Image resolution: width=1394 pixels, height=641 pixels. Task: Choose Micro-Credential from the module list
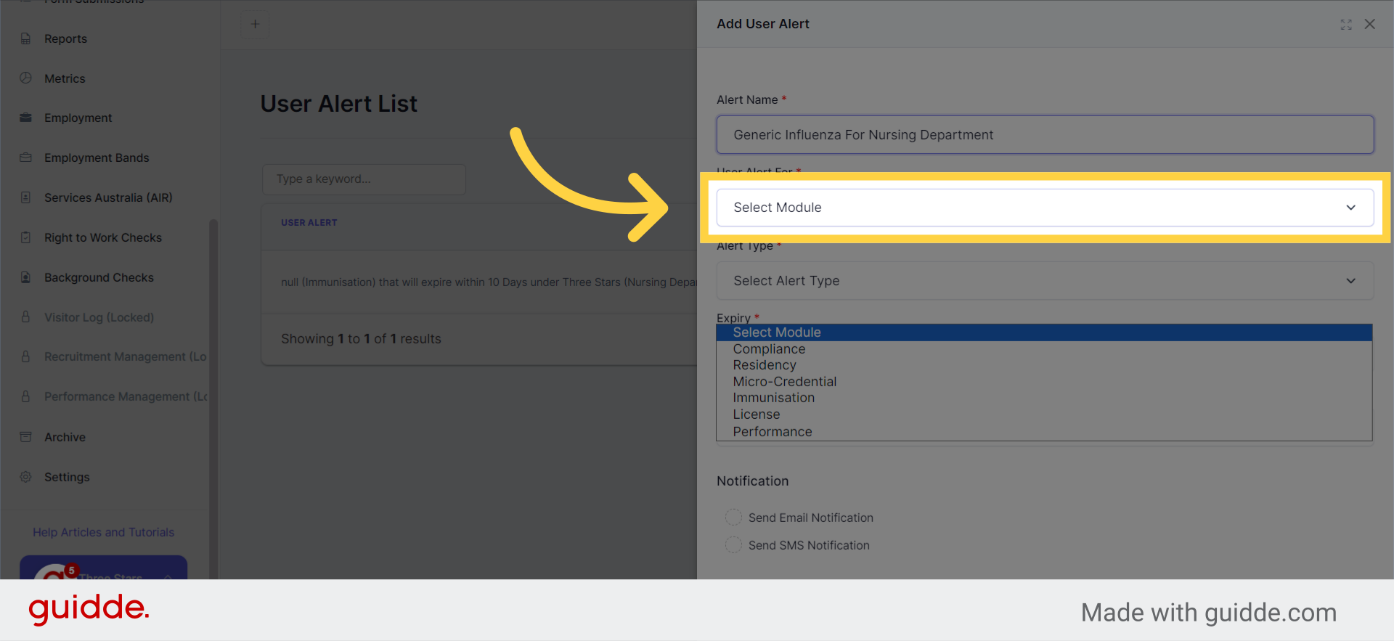tap(1044, 382)
